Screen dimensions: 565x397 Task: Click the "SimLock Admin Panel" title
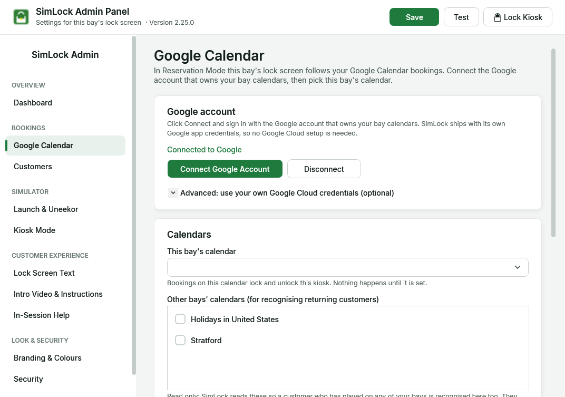pos(83,12)
